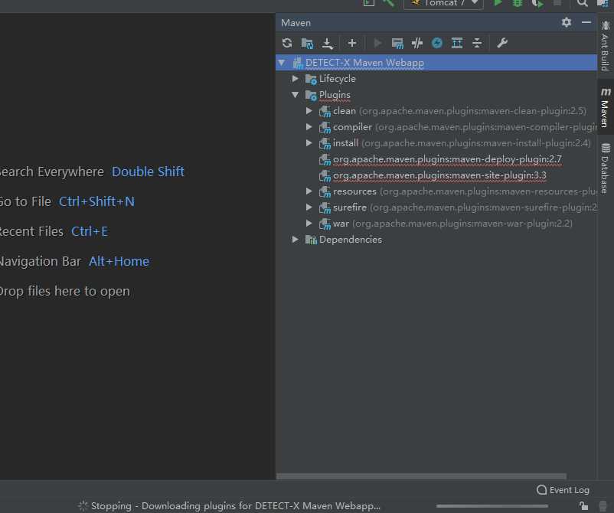The height and width of the screenshot is (513, 614).
Task: Expand the compiler plugin node
Action: 309,127
